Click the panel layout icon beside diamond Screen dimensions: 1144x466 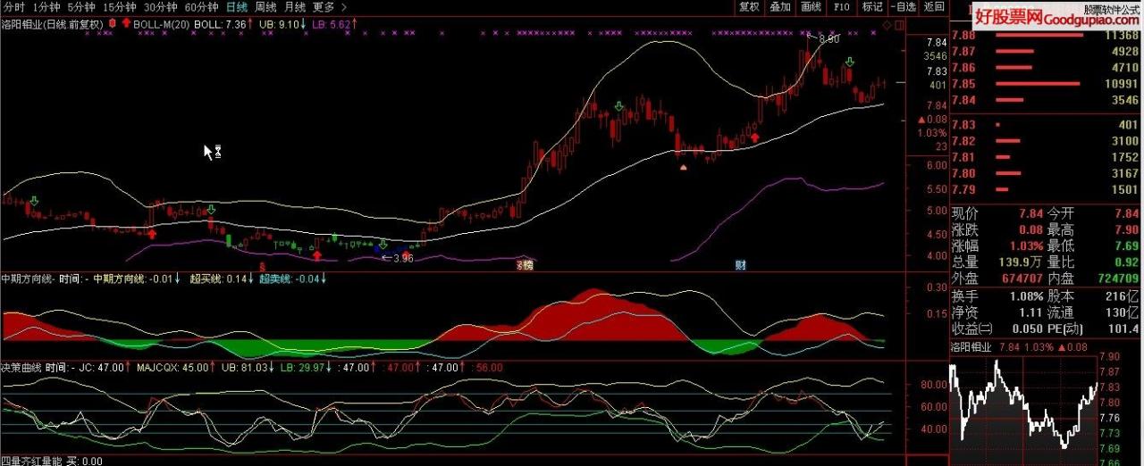pos(899,25)
